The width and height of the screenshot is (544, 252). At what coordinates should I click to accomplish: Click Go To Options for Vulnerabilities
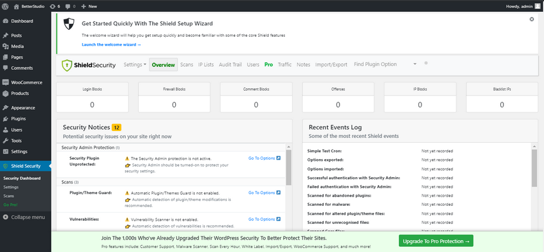tap(264, 219)
